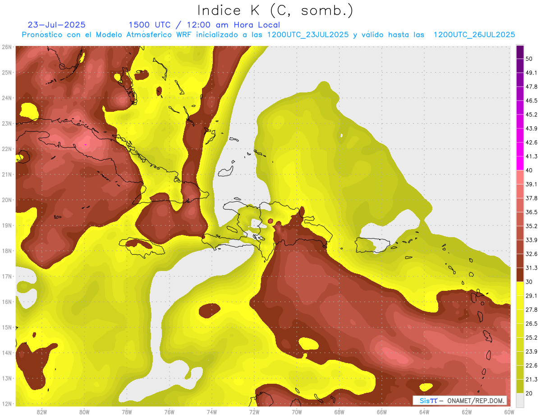Click the color bar value 42.6
541x418 pixels.
coord(532,142)
